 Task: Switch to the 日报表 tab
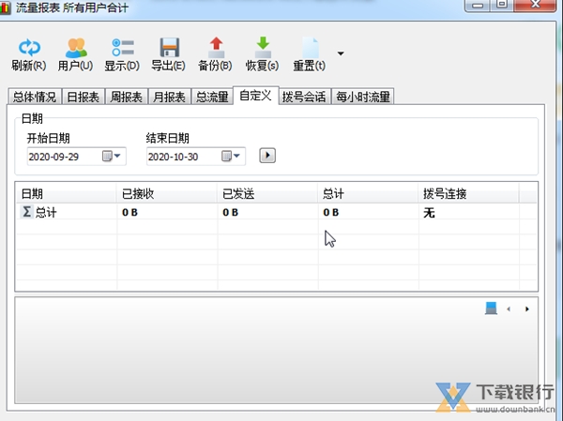83,97
